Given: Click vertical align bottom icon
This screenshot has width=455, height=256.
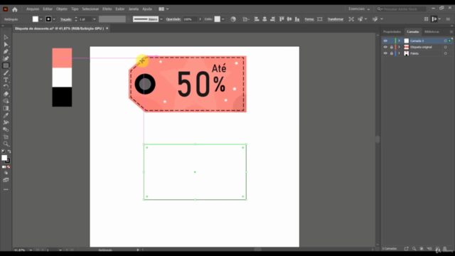Looking at the screenshot, I should 297,19.
